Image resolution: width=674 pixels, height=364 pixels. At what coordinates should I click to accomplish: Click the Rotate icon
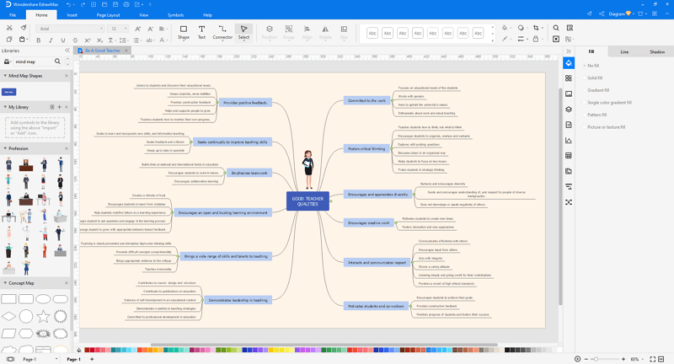325,32
